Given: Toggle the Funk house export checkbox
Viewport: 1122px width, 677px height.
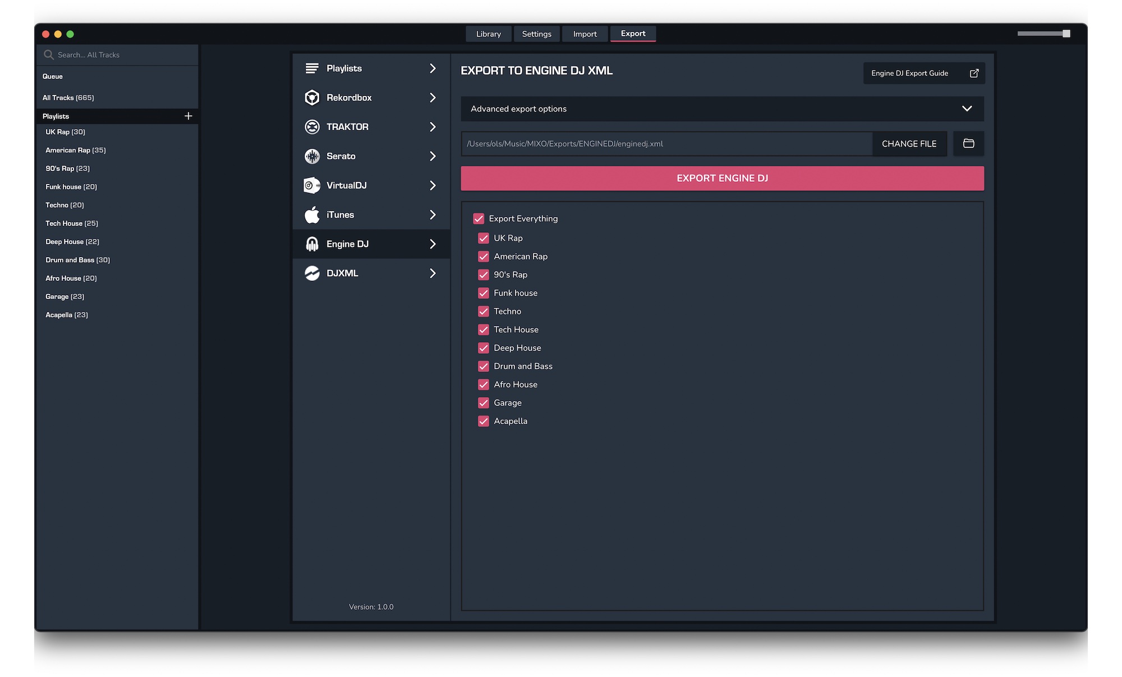Looking at the screenshot, I should (484, 293).
